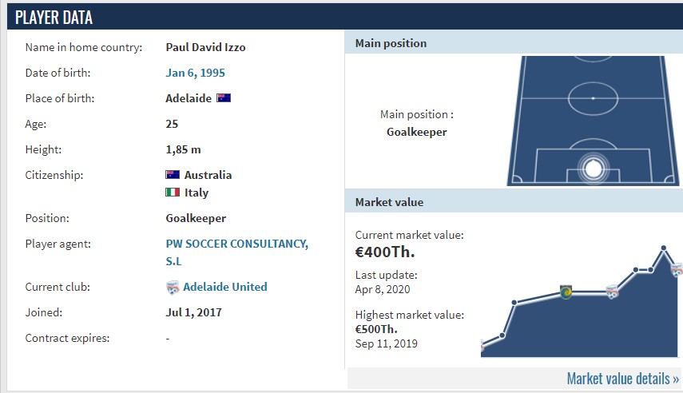Viewport: 683px width, 393px height.
Task: Click the centre circle on pitch diagram
Action: tap(593, 98)
